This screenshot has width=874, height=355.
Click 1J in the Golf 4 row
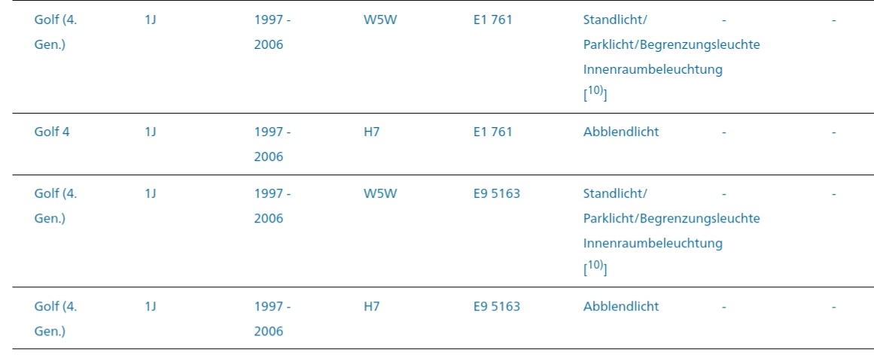pos(150,132)
